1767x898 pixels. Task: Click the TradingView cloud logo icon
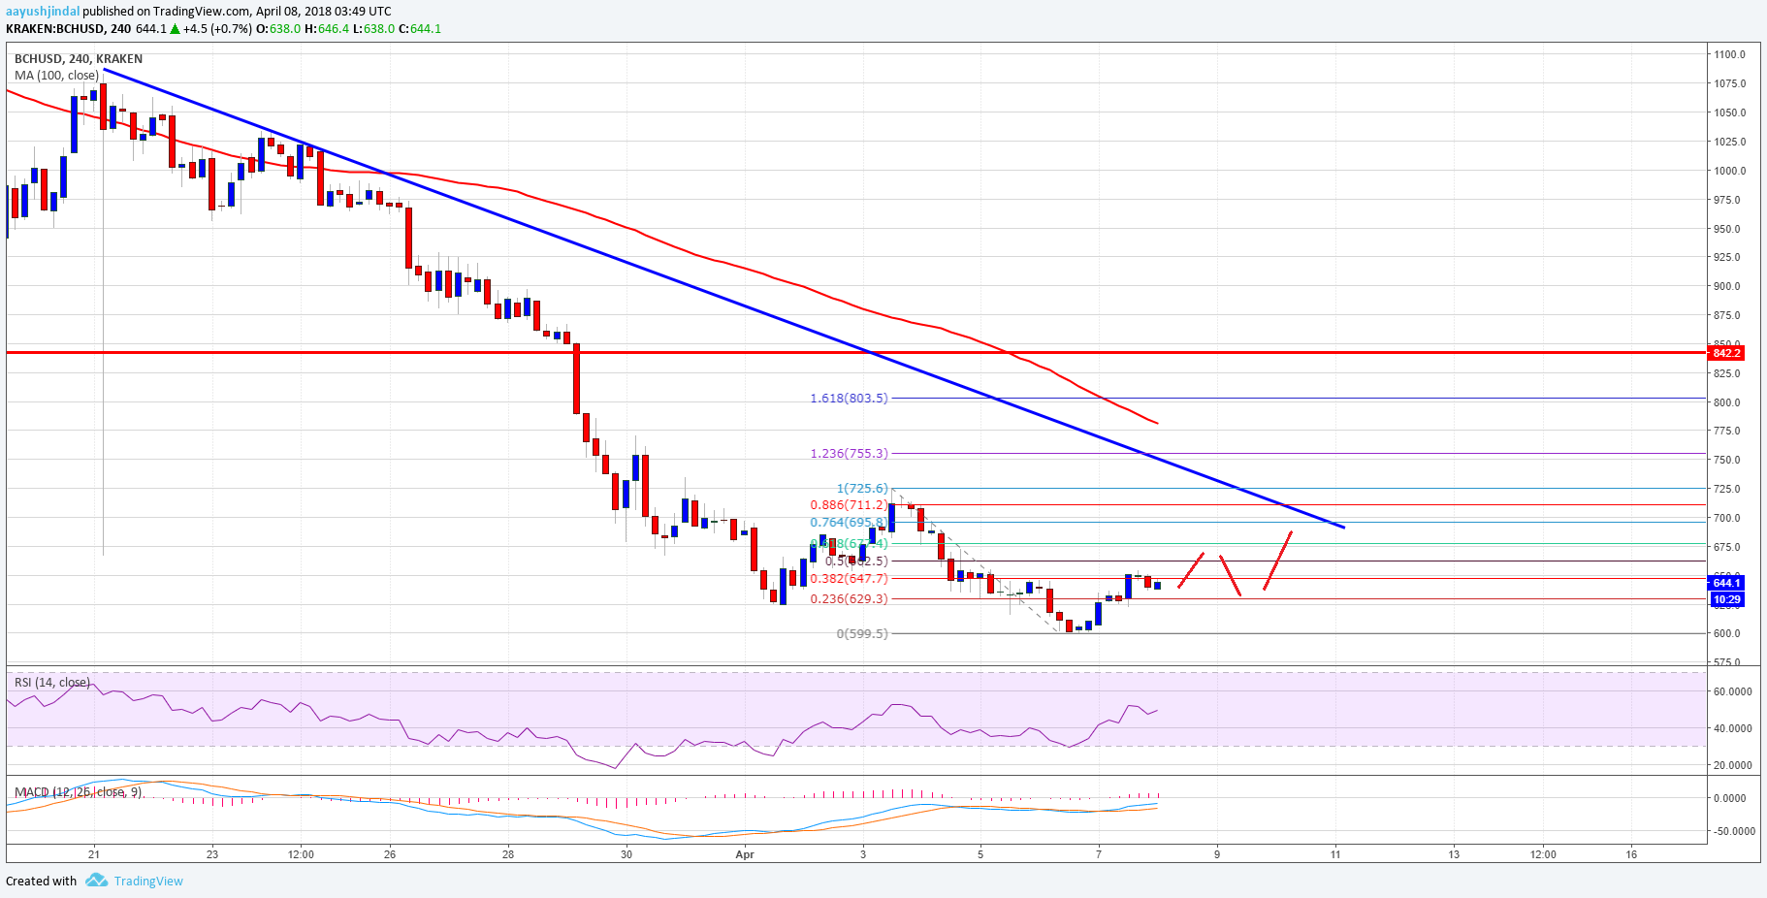point(95,881)
